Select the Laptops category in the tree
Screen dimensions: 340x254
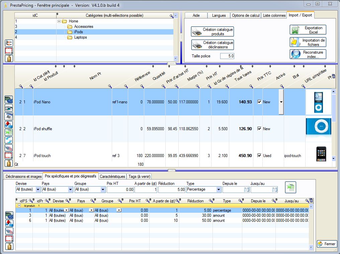point(80,37)
